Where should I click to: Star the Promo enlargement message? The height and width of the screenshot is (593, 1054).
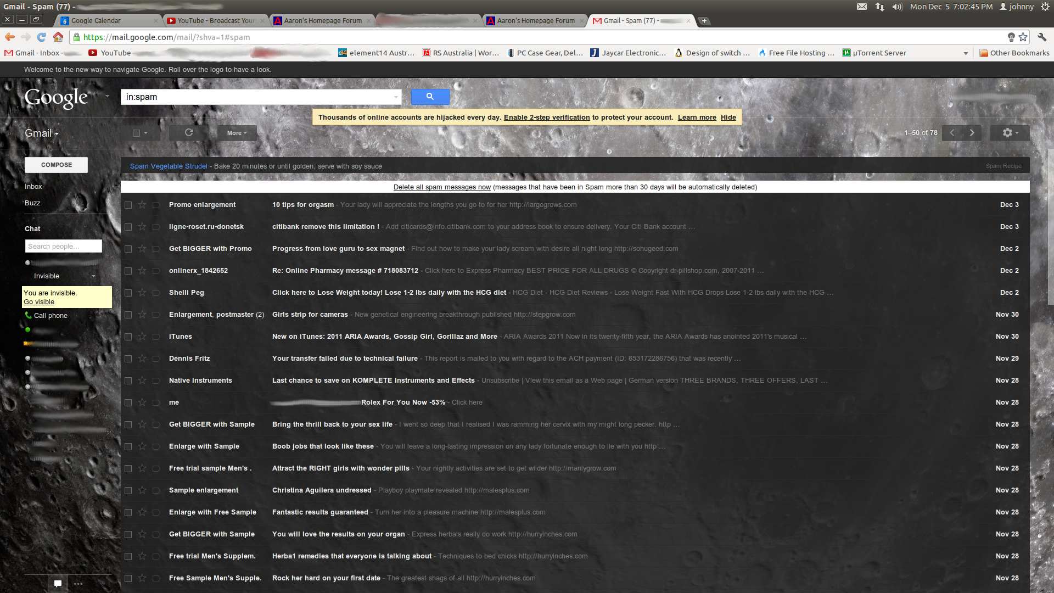142,204
